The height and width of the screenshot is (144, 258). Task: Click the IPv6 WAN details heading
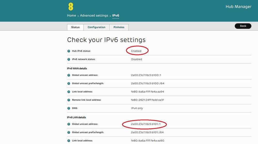click(77, 68)
